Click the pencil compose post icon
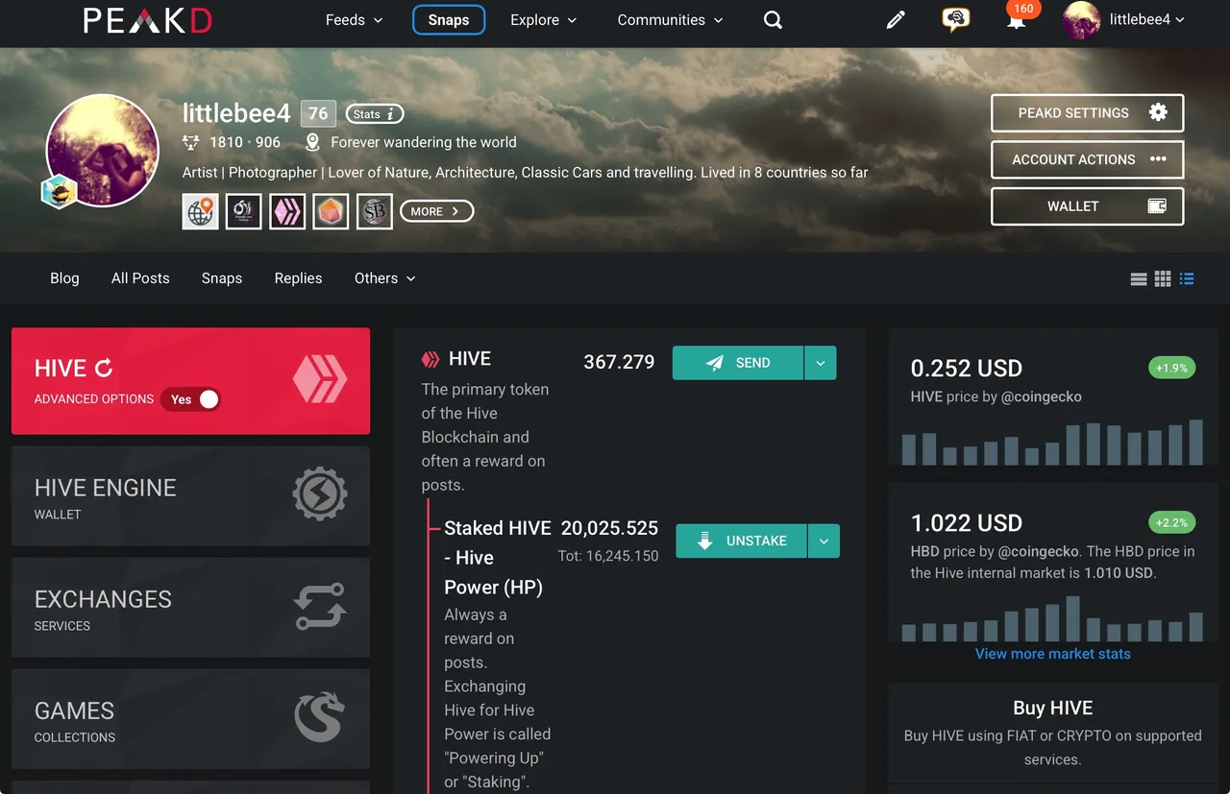The image size is (1230, 794). 896,20
